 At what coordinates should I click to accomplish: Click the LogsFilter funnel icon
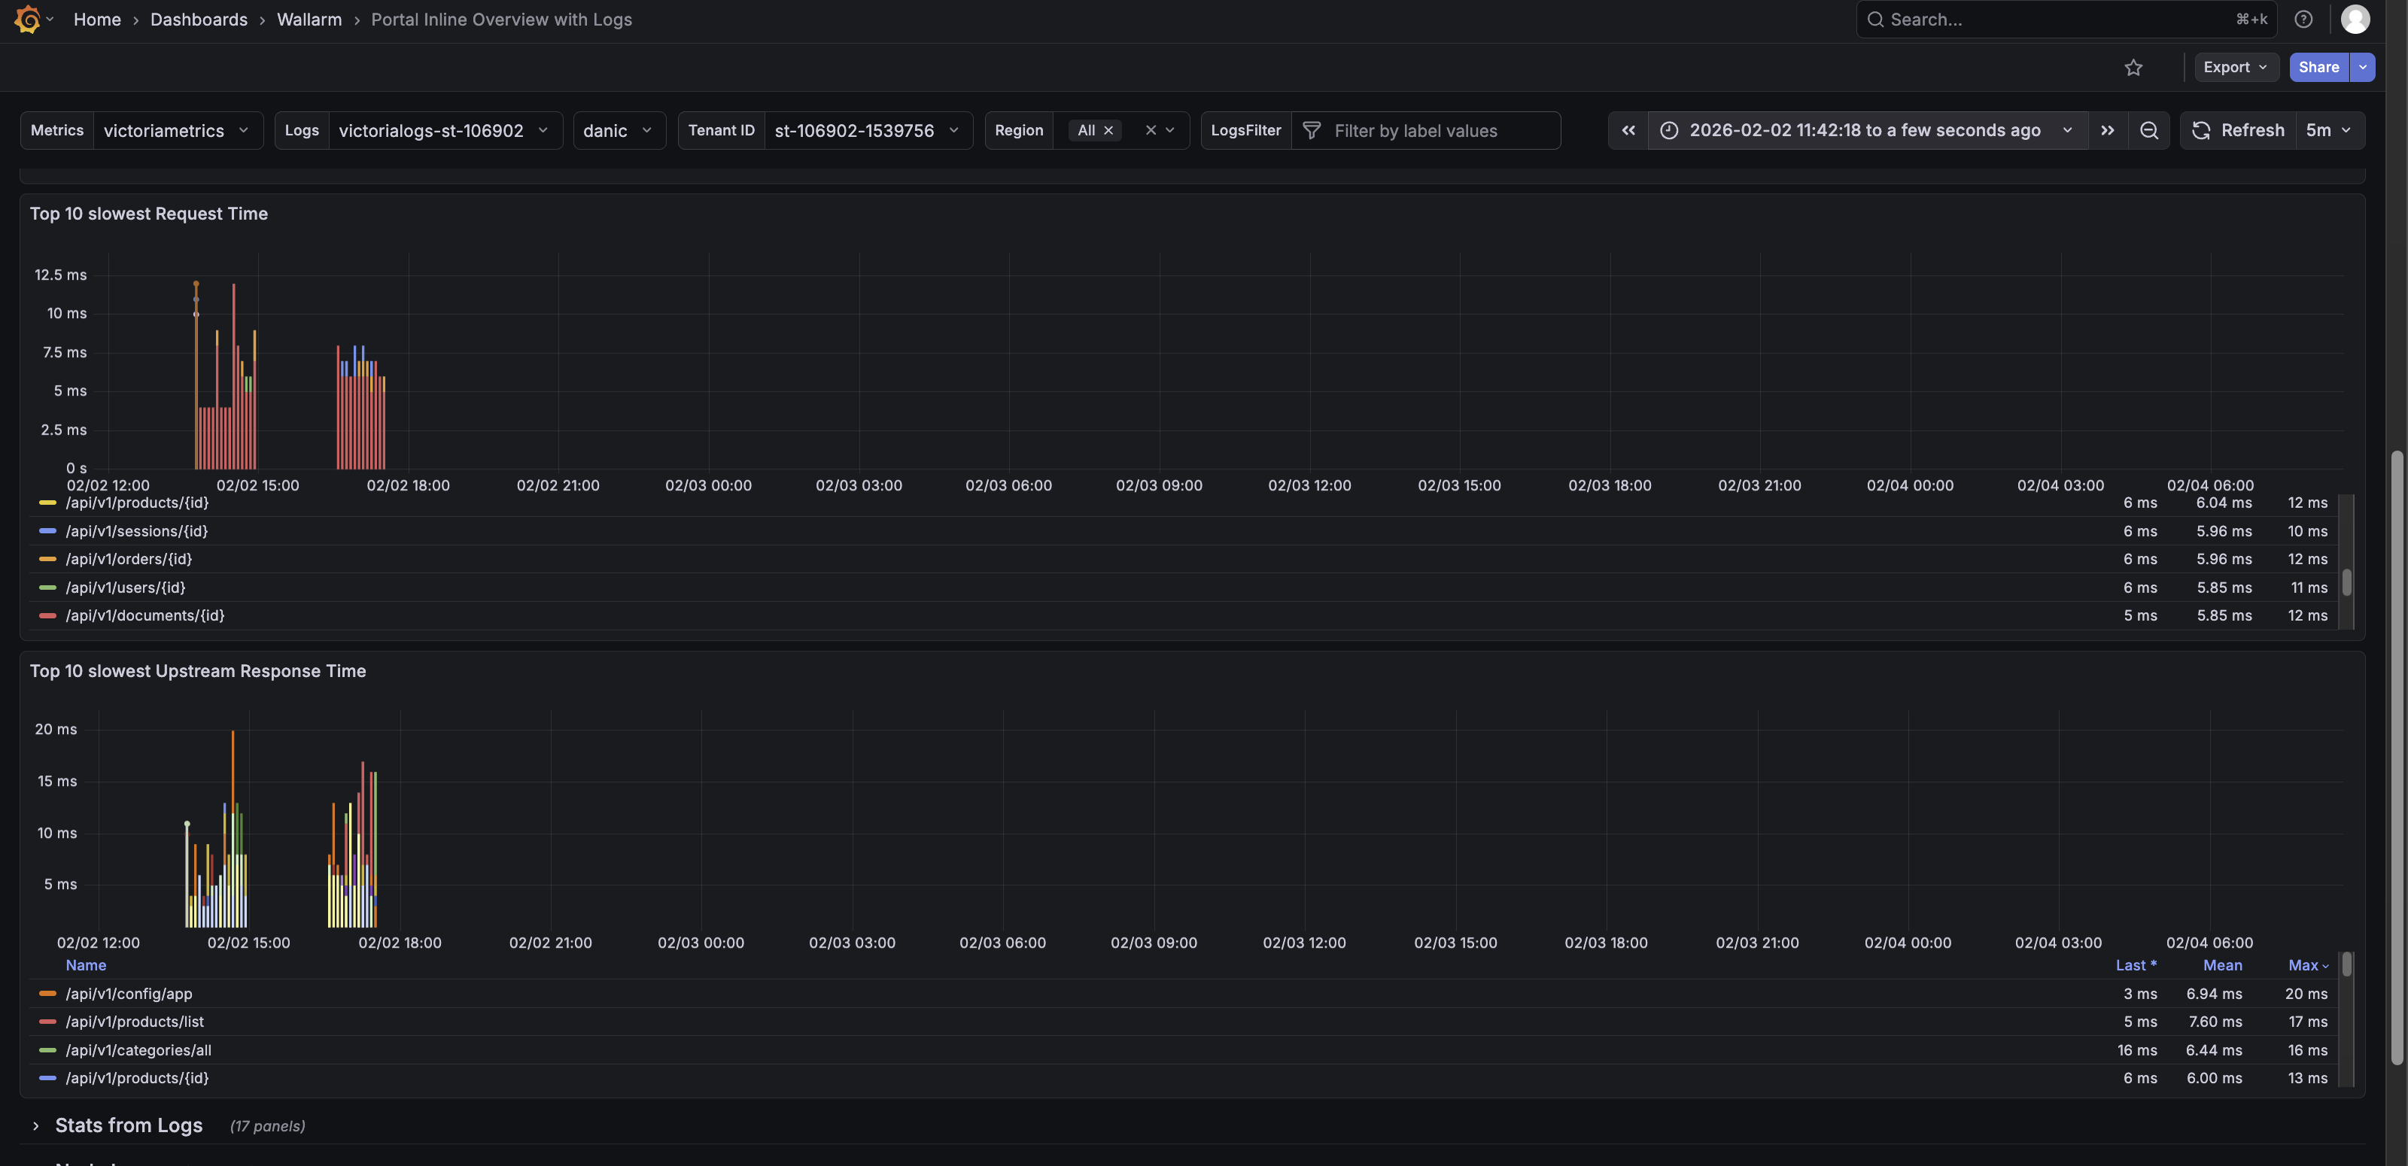coord(1312,131)
